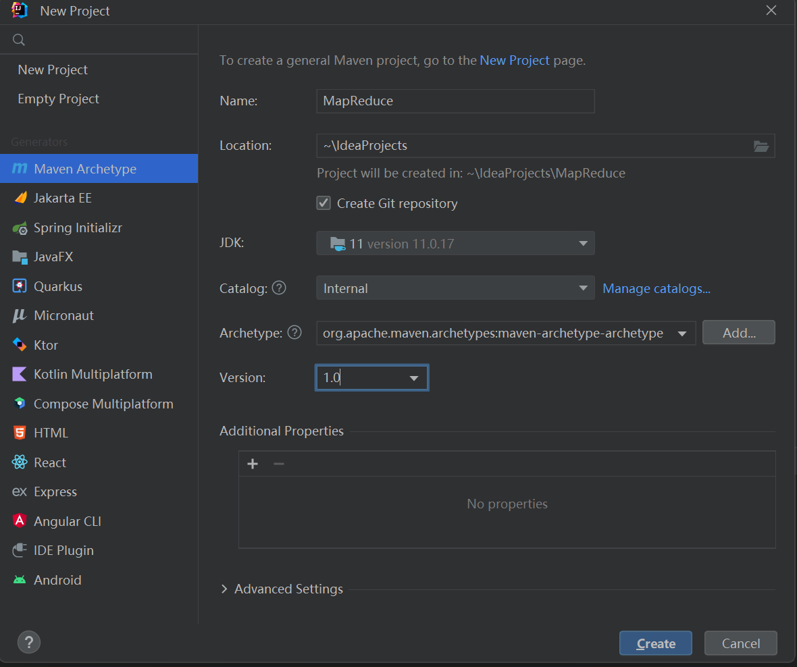Click the Spring Initializr leaf icon
The width and height of the screenshot is (797, 667).
coord(20,228)
